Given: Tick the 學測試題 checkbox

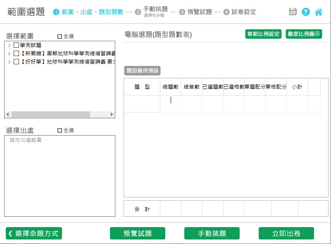Looking at the screenshot, I should point(16,45).
